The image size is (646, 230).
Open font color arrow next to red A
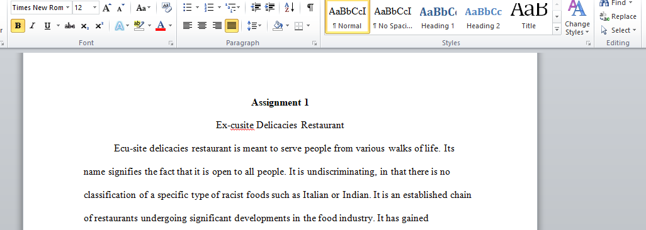(170, 26)
